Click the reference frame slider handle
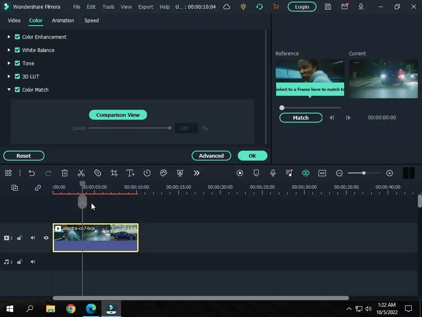 pyautogui.click(x=282, y=108)
